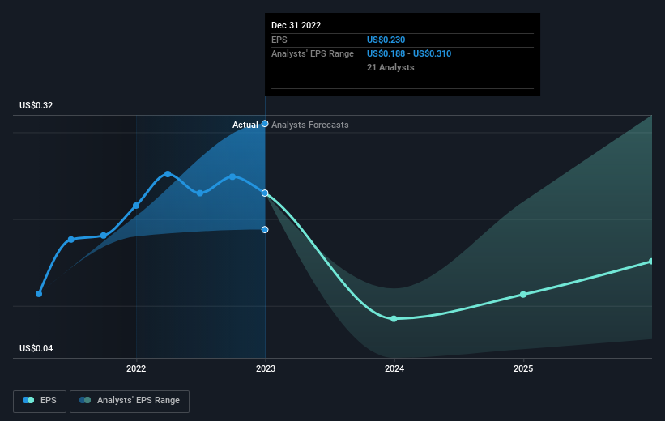Click the EPS label in the tooltip
This screenshot has height=421, width=665.
[x=279, y=40]
